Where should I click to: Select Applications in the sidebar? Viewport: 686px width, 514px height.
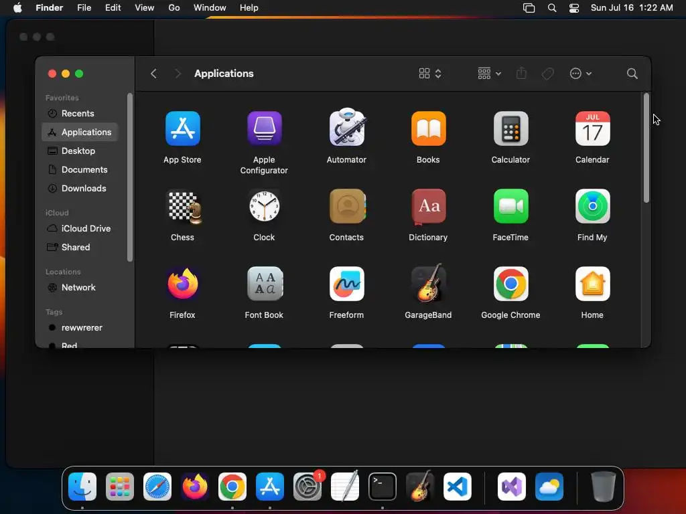[80, 132]
